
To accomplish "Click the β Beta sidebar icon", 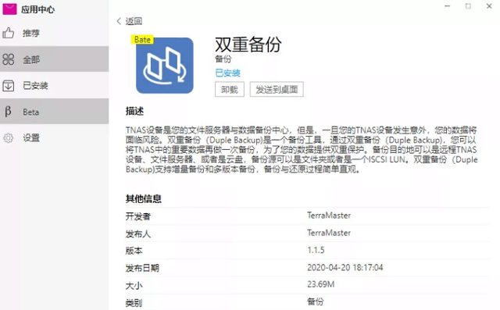I will (x=9, y=112).
